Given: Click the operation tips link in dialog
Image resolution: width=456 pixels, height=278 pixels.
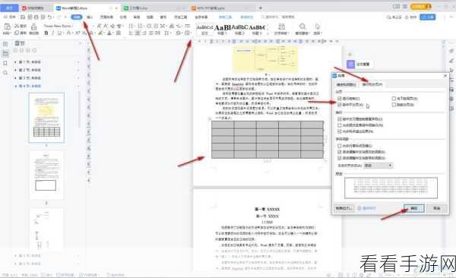Looking at the screenshot, I should tap(367, 208).
